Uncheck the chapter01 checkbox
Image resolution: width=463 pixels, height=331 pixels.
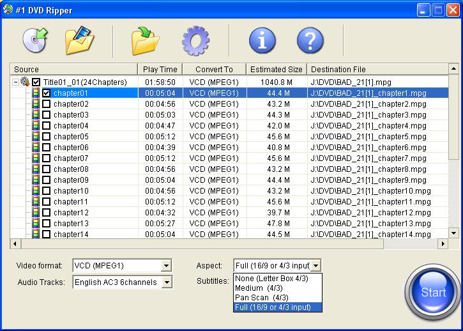click(46, 93)
